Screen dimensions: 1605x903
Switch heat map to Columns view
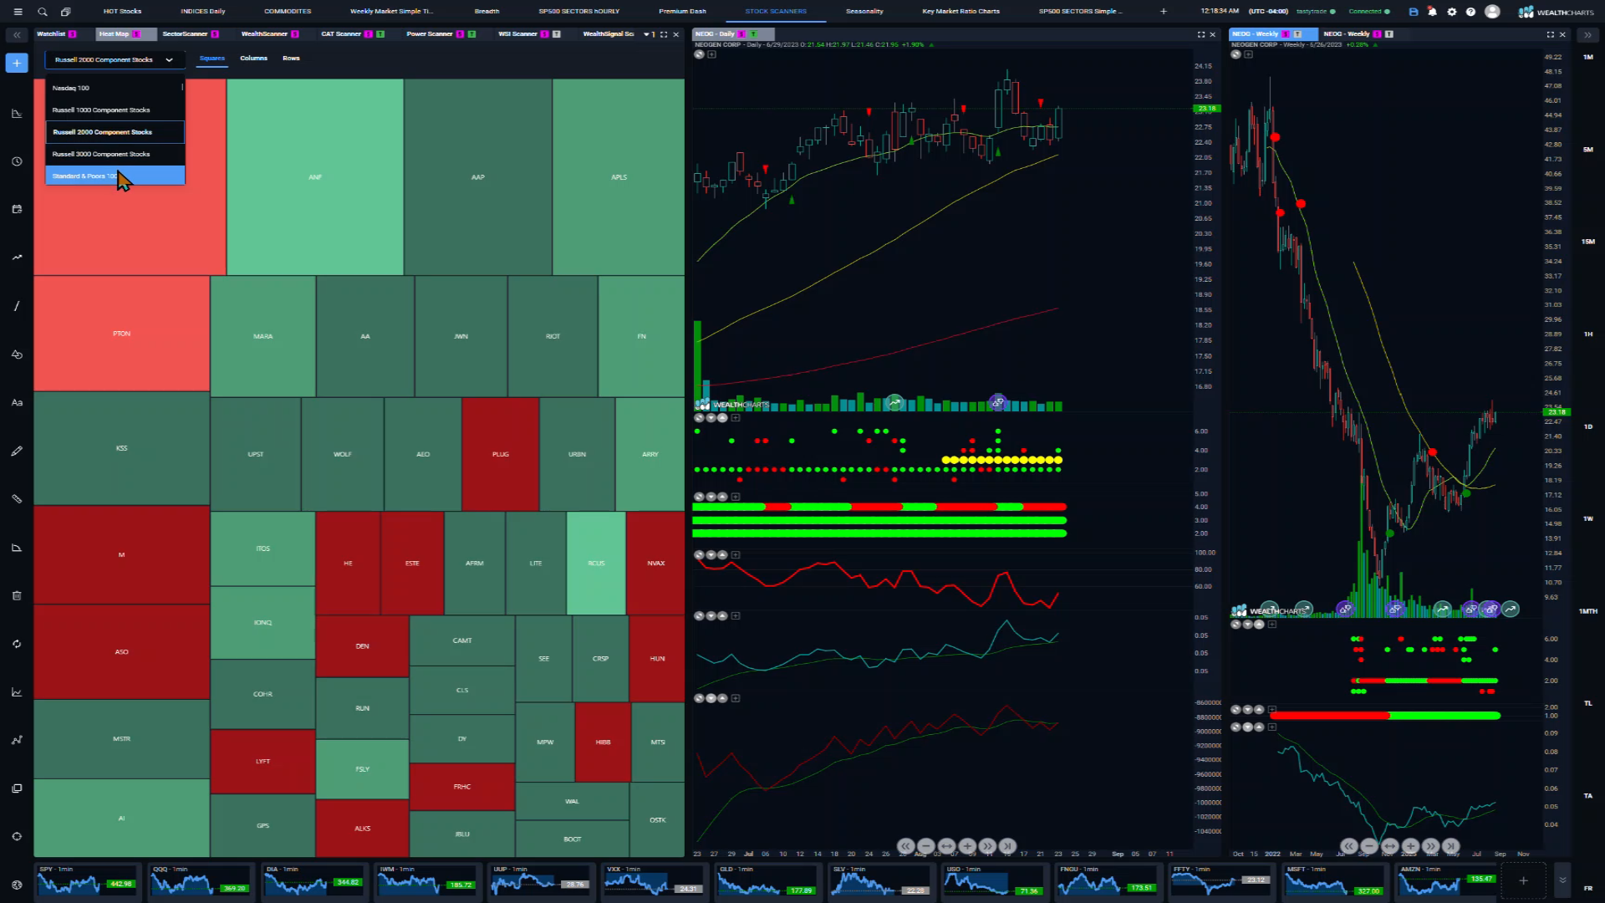[253, 59]
